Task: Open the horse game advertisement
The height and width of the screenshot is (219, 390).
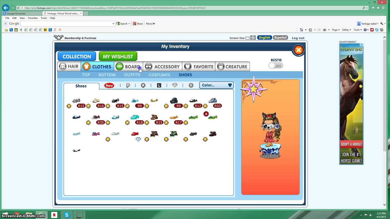Action: click(351, 104)
